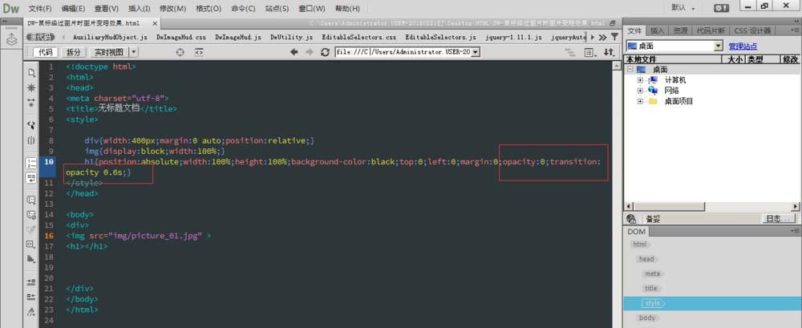Click the Inspect mode crosshair icon
802x328 pixels.
(180, 52)
